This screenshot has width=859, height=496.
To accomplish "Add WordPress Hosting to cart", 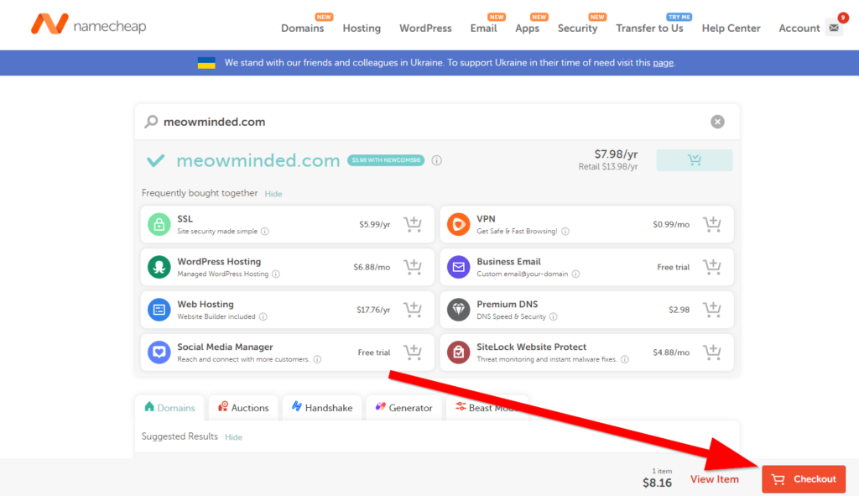I will [412, 267].
